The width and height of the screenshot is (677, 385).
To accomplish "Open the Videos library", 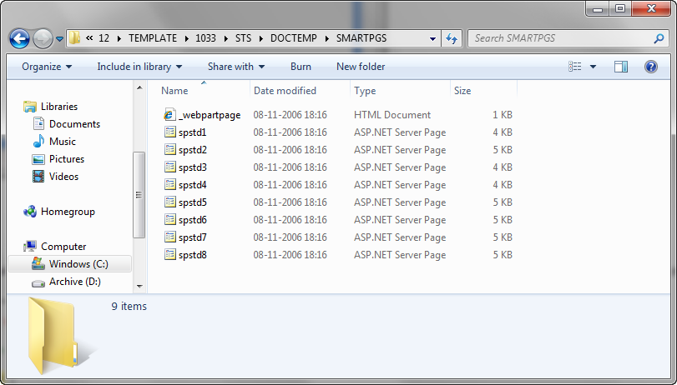I will 64,177.
